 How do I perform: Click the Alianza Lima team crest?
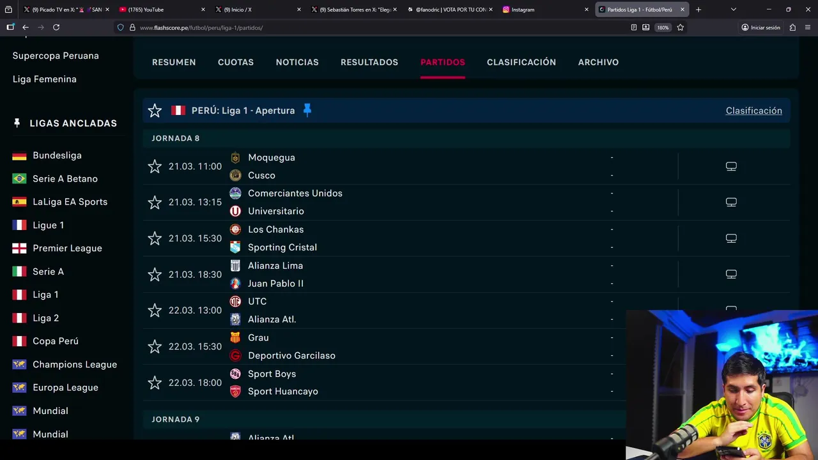coord(235,265)
